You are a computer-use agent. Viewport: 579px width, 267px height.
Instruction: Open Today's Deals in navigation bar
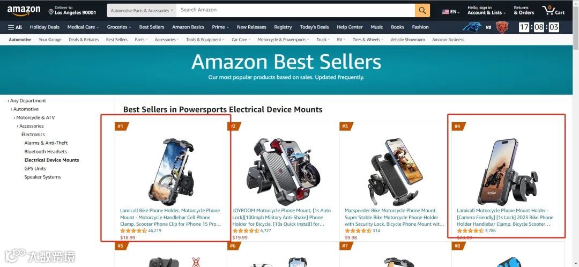(x=314, y=27)
